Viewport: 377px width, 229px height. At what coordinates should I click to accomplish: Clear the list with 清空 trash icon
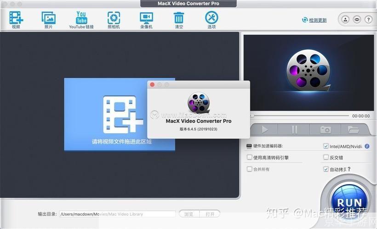point(179,20)
